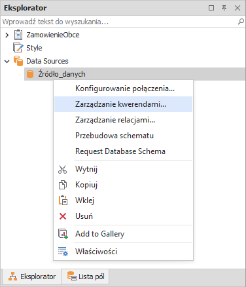Click the Style item icon in tree
This screenshot has height=287, width=246.
[x=18, y=48]
